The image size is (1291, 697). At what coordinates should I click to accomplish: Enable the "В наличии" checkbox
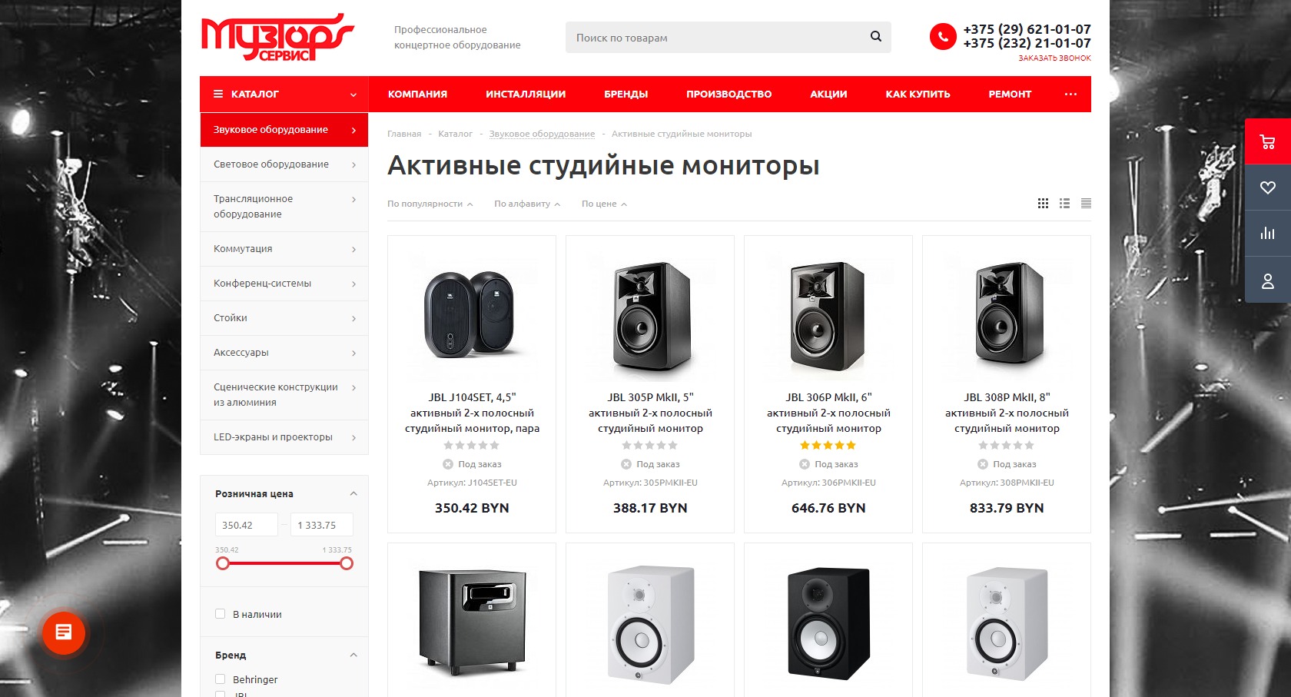[221, 614]
